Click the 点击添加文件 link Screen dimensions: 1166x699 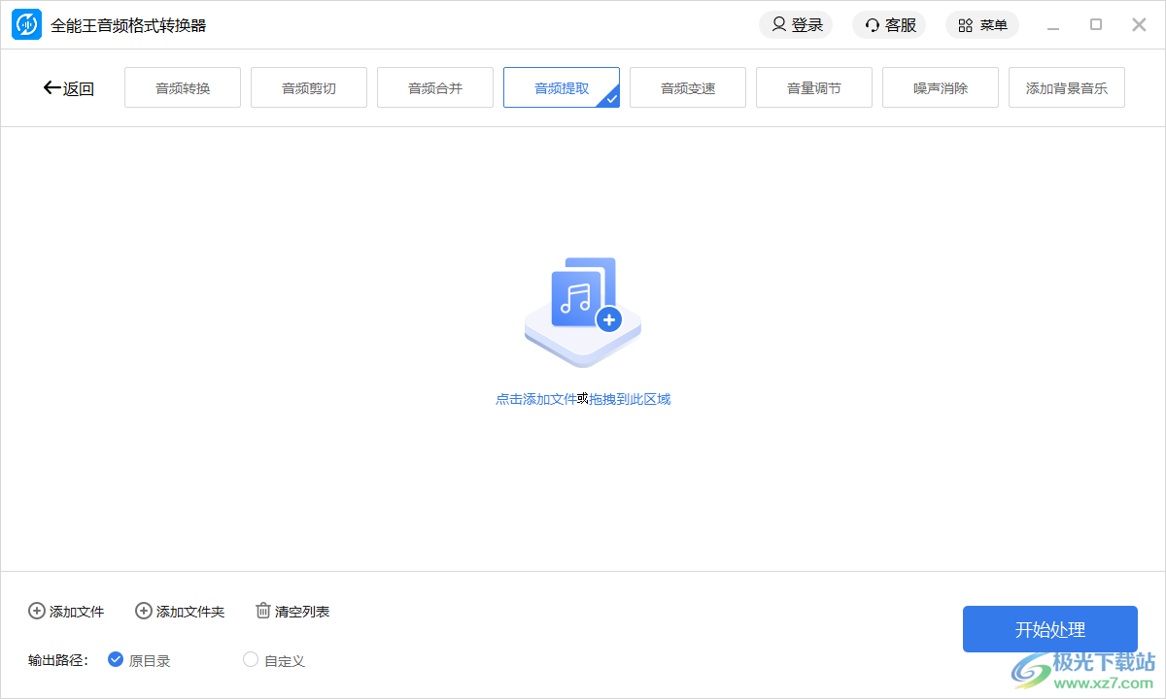pyautogui.click(x=536, y=399)
